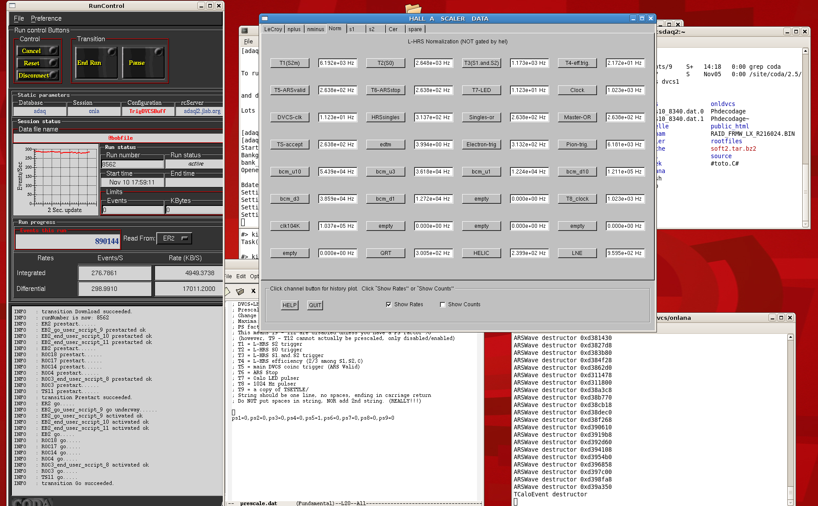
Task: Switch to the nplus tab
Action: click(x=294, y=29)
